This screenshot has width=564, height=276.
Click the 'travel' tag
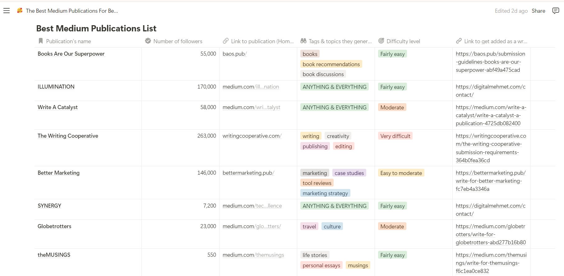point(309,227)
